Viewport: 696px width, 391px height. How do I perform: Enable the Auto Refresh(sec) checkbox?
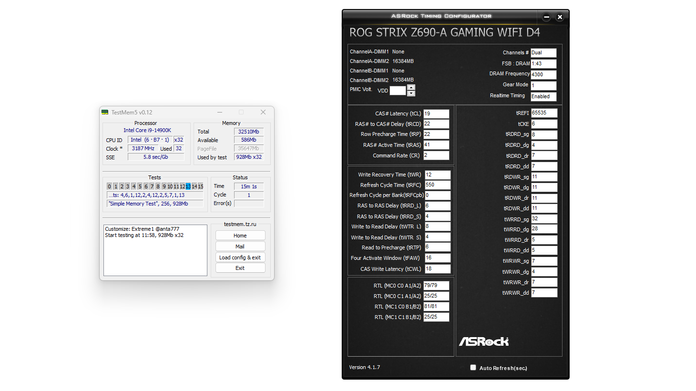pos(473,368)
